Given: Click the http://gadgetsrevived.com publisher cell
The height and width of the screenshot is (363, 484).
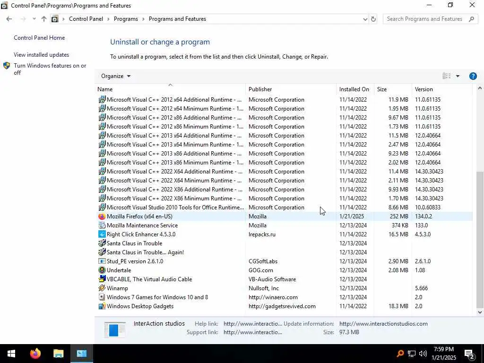Looking at the screenshot, I should click(x=282, y=306).
